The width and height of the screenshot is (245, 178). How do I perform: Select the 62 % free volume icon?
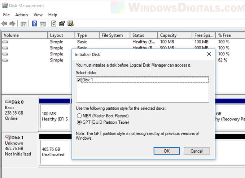pyautogui.click(x=5, y=60)
